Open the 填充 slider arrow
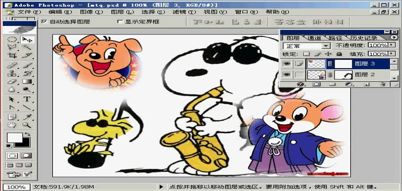This screenshot has height=191, width=402. tap(391, 54)
